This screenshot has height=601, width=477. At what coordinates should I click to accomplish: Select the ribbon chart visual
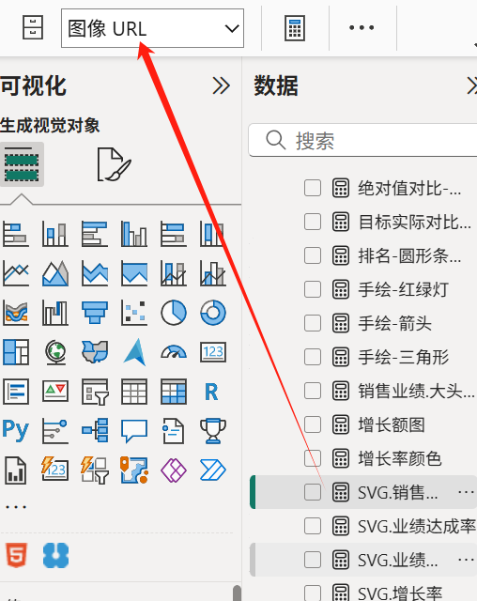coord(16,313)
